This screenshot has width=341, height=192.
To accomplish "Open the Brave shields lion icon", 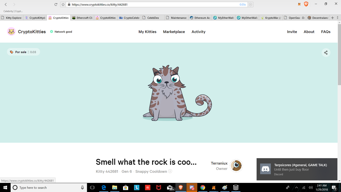I will pos(306,4).
